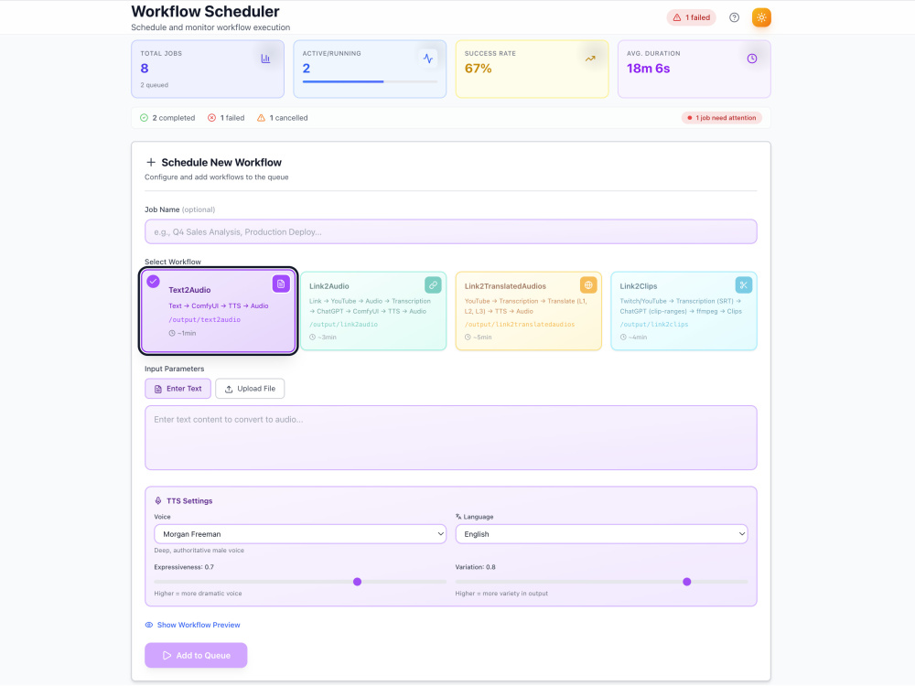915x686 pixels.
Task: Click the bar chart icon in Total Jobs
Action: point(265,59)
